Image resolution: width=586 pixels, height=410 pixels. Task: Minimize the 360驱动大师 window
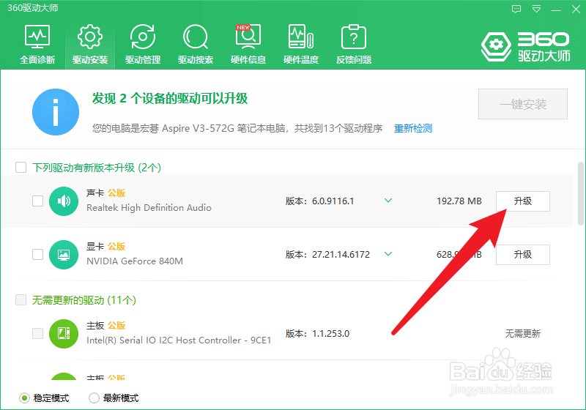(556, 9)
